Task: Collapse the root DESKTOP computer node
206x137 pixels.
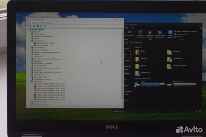Action: click(x=28, y=29)
